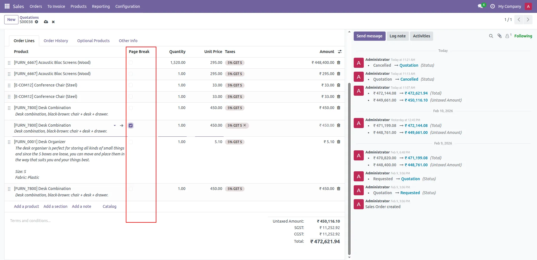Screen dimensions: 537x260
Task: Click the Terms and conditions field
Action: pos(31,221)
